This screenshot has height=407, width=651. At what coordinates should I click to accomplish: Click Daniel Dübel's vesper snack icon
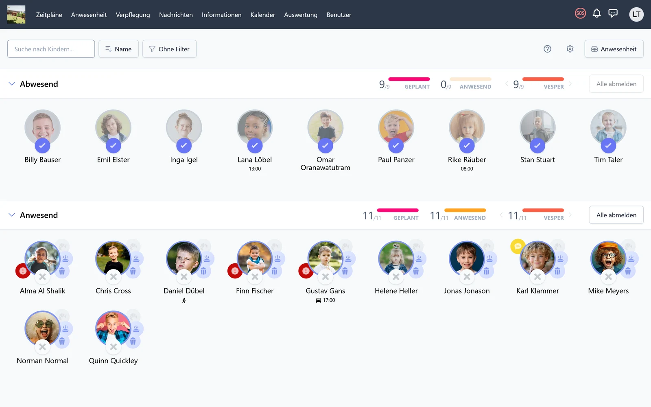203,271
